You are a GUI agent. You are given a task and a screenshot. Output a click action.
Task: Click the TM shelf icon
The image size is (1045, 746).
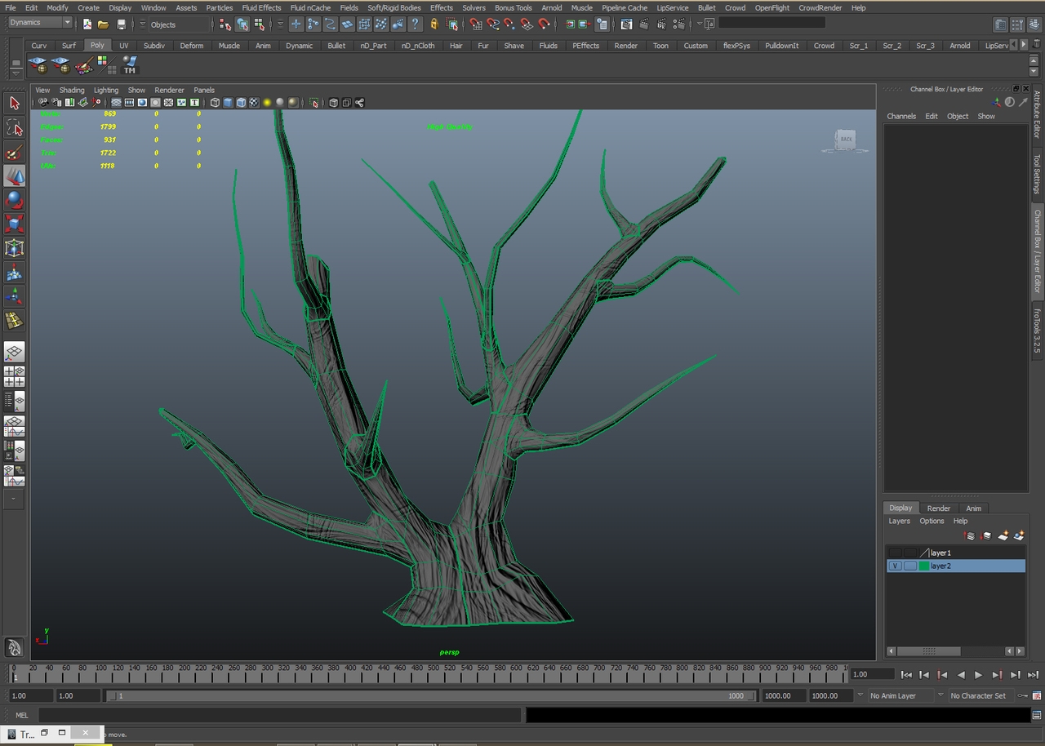tap(129, 65)
